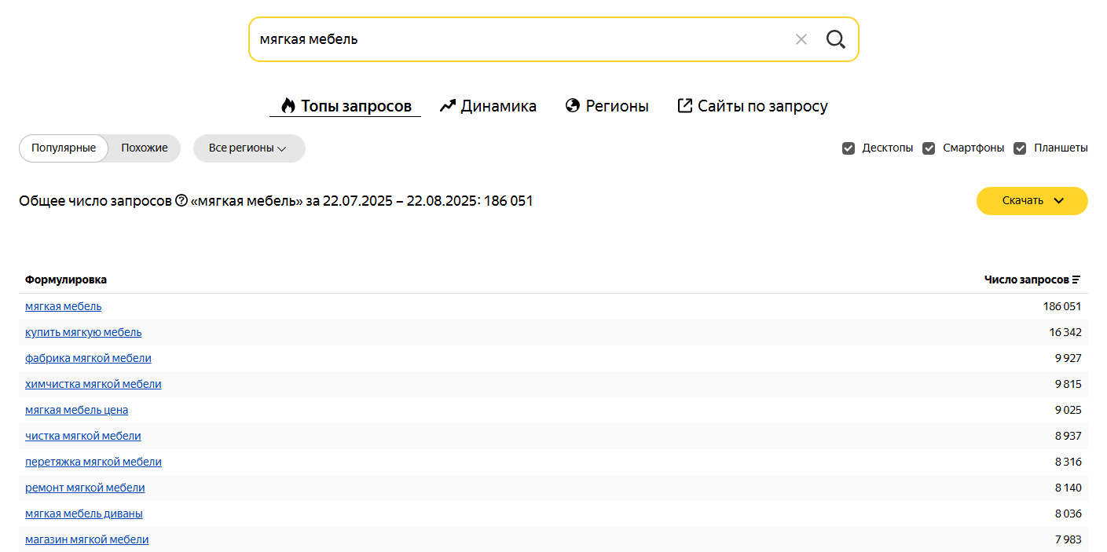This screenshot has height=552, width=1107.
Task: Switch to the Похожие queries option
Action: (145, 148)
